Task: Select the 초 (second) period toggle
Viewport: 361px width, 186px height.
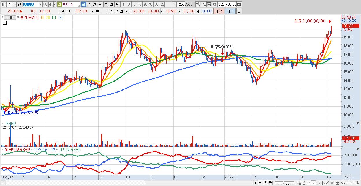Action: 111,4
